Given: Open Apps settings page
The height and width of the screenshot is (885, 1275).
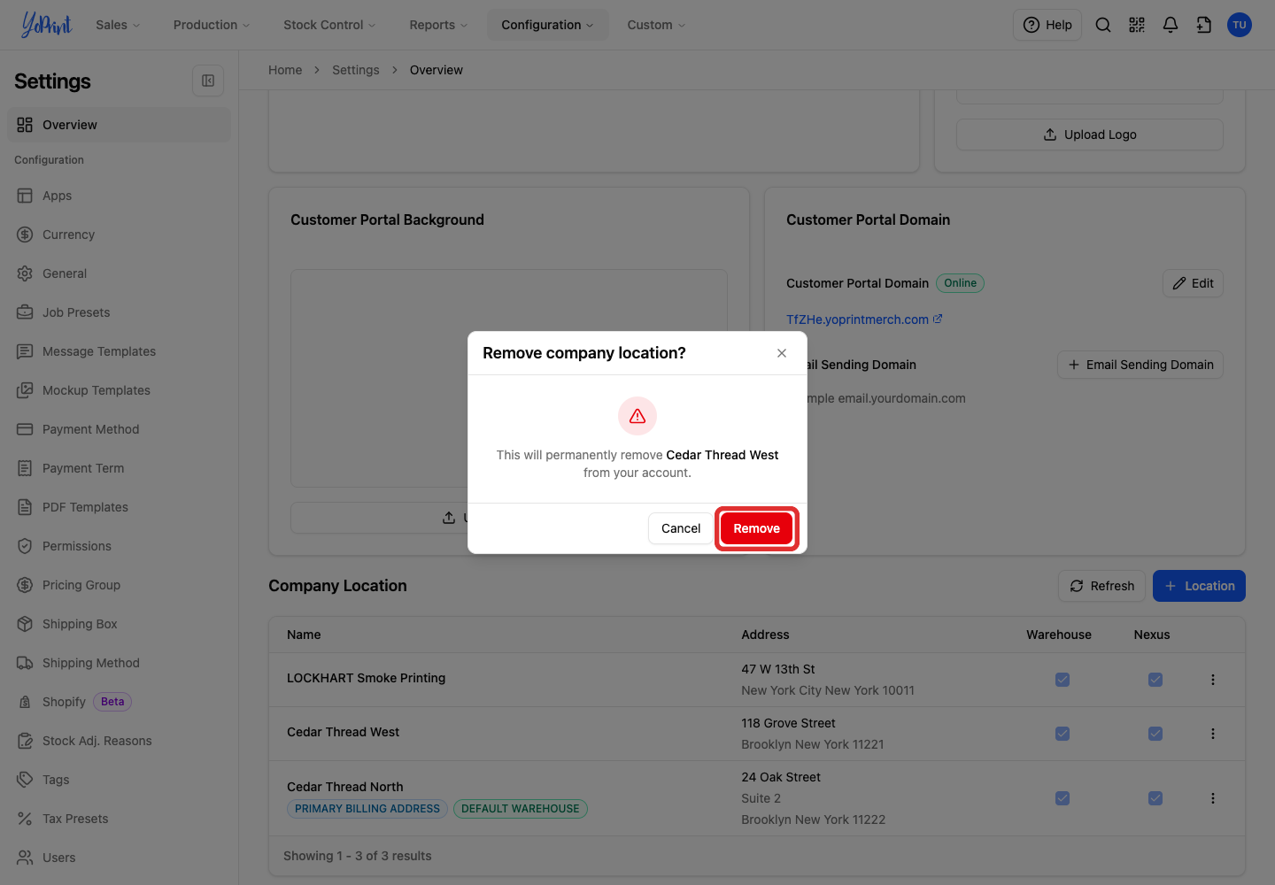Looking at the screenshot, I should [x=119, y=196].
